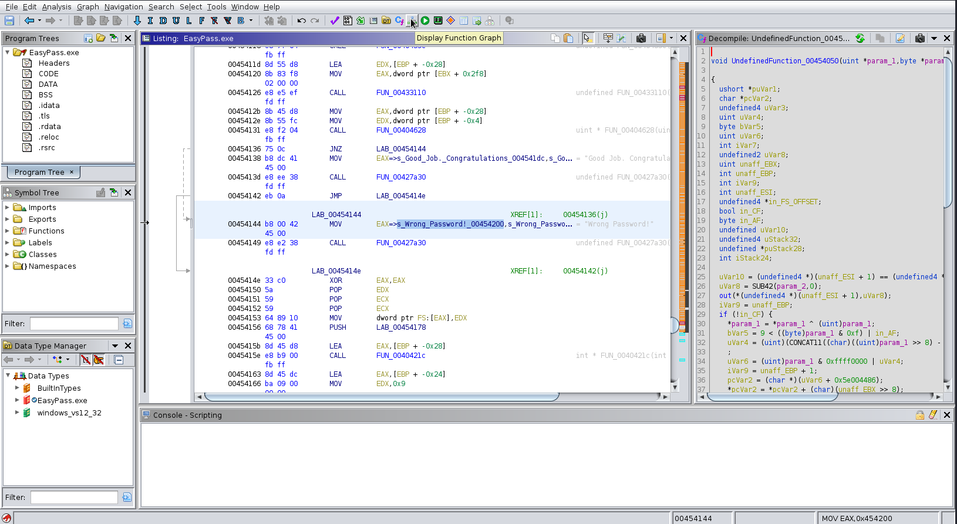957x524 pixels.
Task: Open the Tools menu
Action: coord(216,6)
